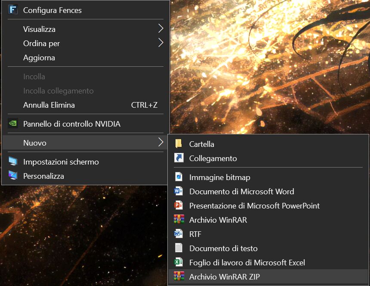Image resolution: width=370 pixels, height=286 pixels.
Task: Expand Visualizza submenu via its arrow
Action: tap(161, 28)
